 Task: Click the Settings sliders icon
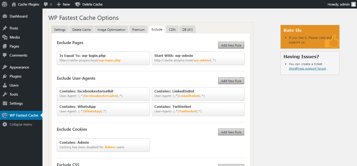[5, 103]
